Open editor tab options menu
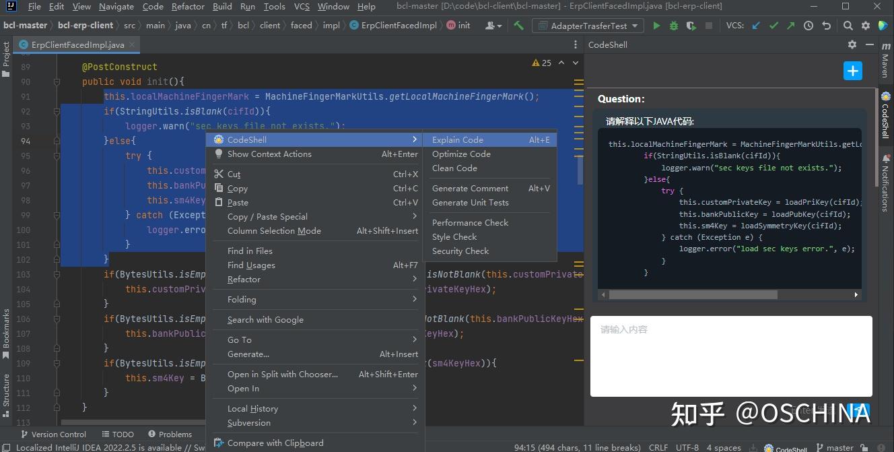894x452 pixels. [576, 44]
